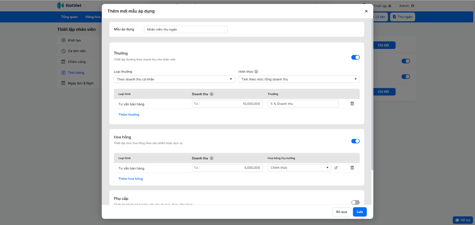Viewport: 475px width, 225px height.
Task: Turn off the Hoa hồng switch
Action: point(355,141)
